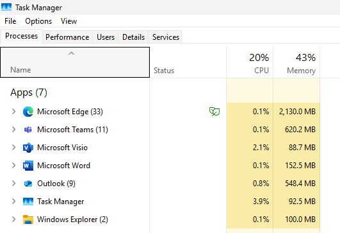Click the 2,130.0 MB memory value
The height and width of the screenshot is (233, 340).
point(297,112)
